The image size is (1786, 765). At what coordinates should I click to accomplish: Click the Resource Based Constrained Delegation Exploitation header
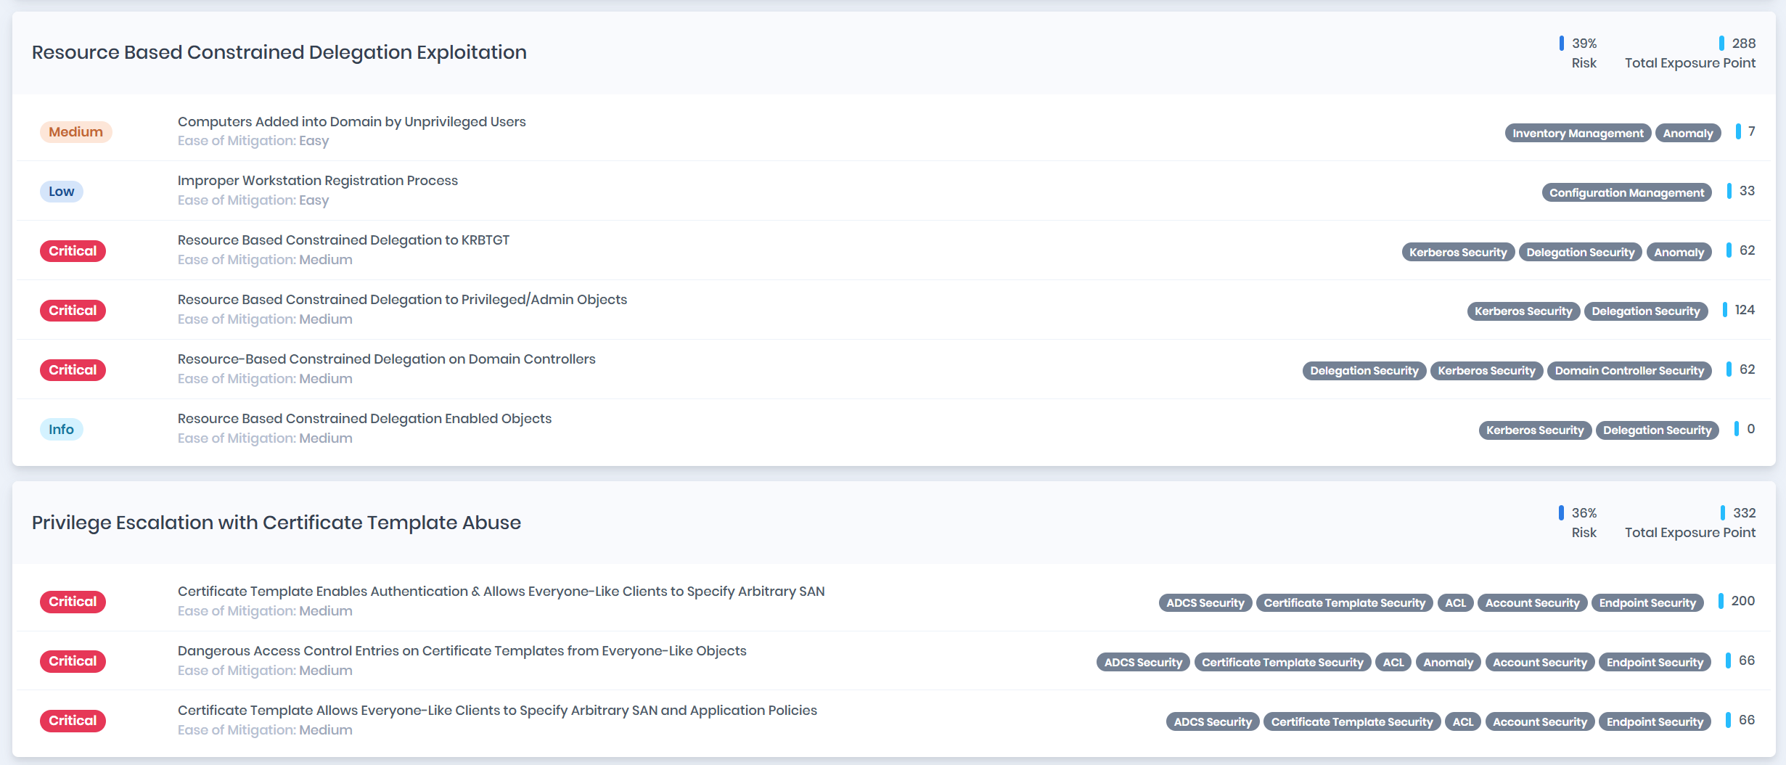pyautogui.click(x=279, y=52)
